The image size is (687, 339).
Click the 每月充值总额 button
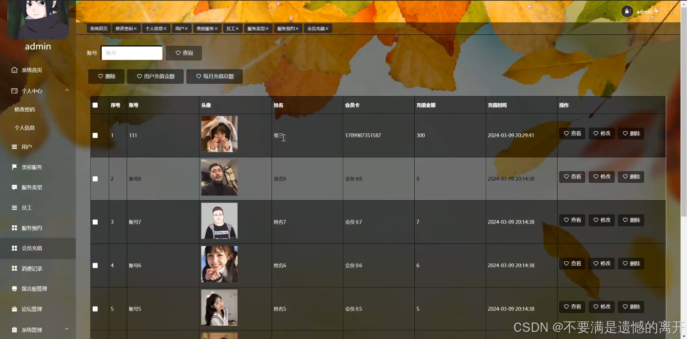point(214,77)
